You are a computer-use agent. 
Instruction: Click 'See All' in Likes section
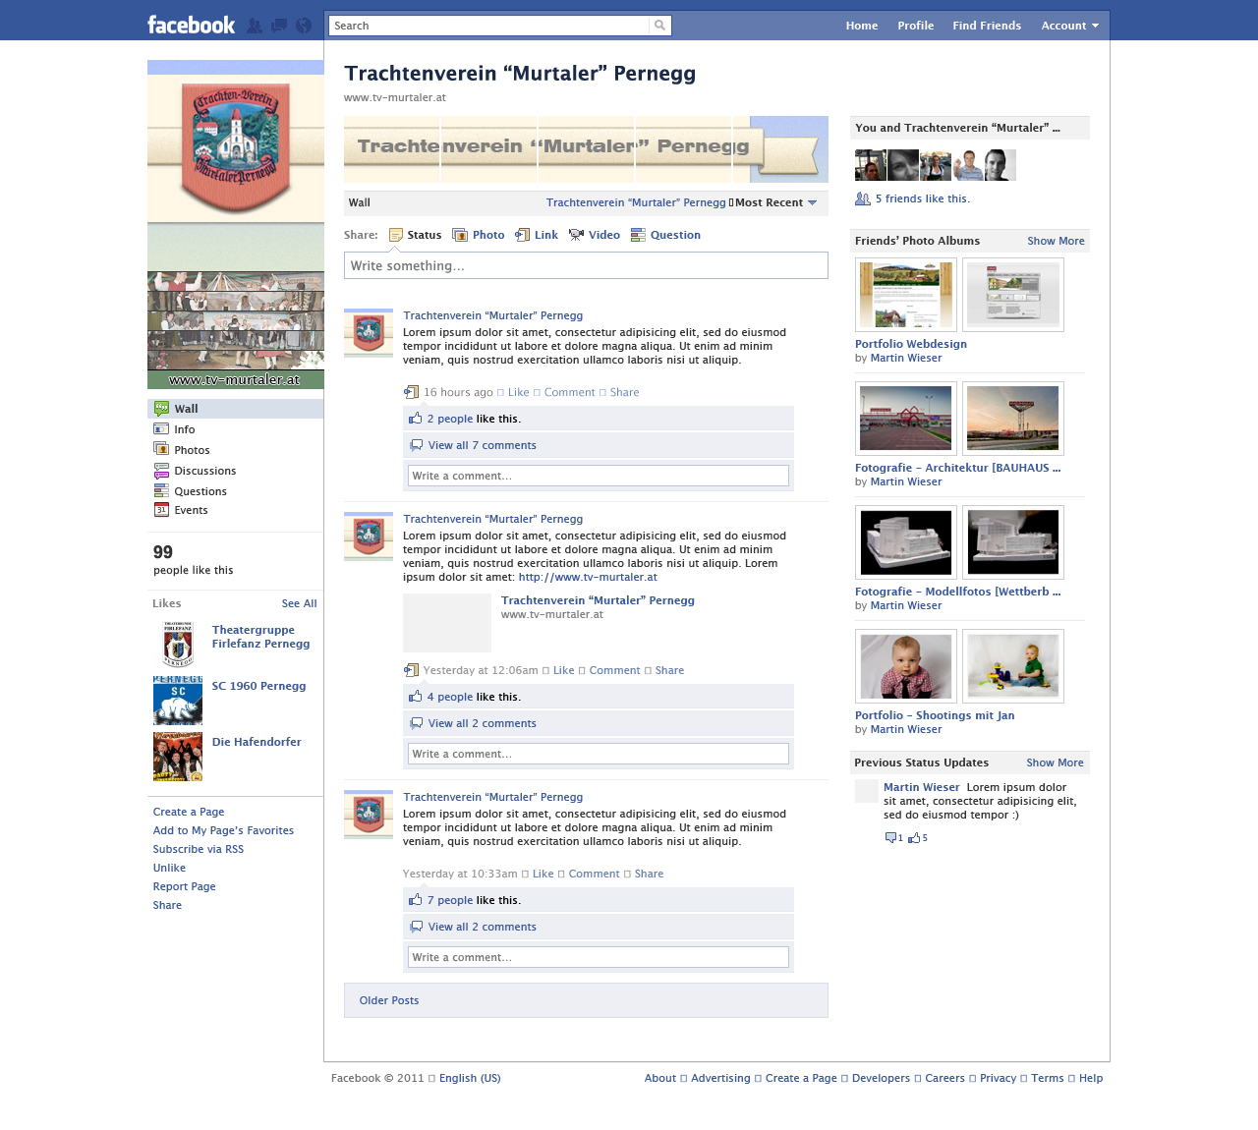[299, 603]
